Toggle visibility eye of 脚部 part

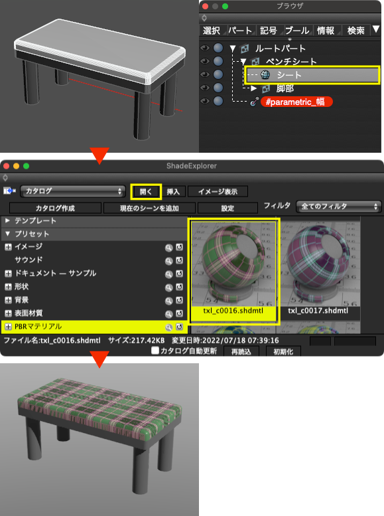204,88
